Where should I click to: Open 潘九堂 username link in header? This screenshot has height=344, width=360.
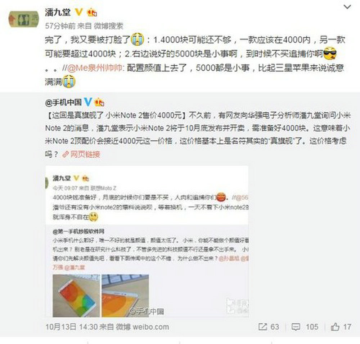(x=58, y=12)
